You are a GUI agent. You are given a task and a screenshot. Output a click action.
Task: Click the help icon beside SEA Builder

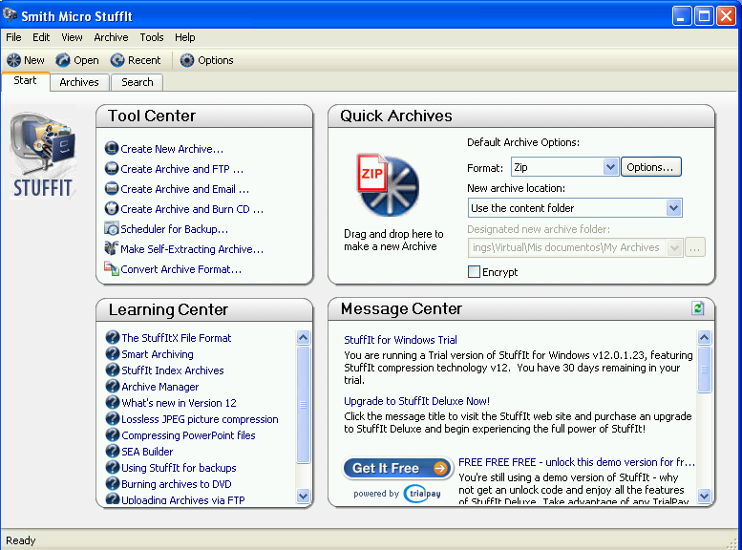[113, 451]
